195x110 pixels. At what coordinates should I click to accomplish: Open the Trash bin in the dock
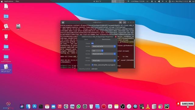tap(91, 106)
